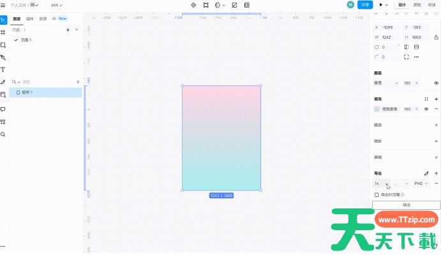The height and width of the screenshot is (255, 441).
Task: Open the linear gradient fill color swatch
Action: pos(377,109)
